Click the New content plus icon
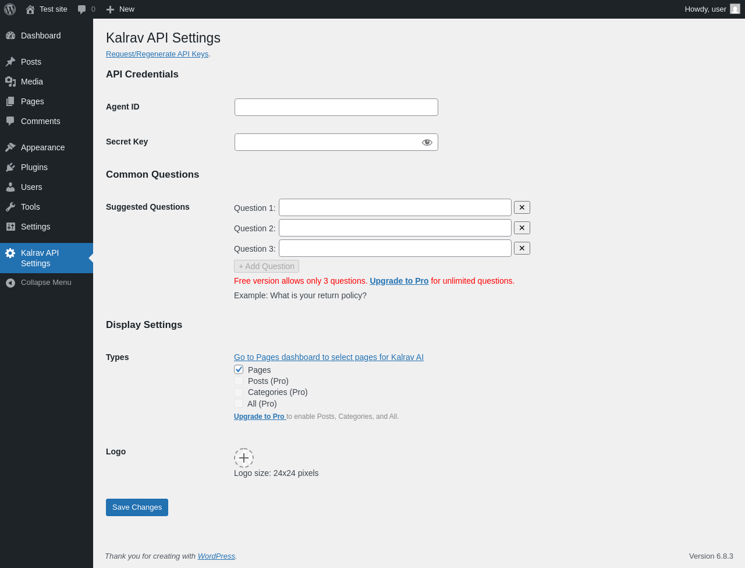The height and width of the screenshot is (568, 745). coord(110,9)
